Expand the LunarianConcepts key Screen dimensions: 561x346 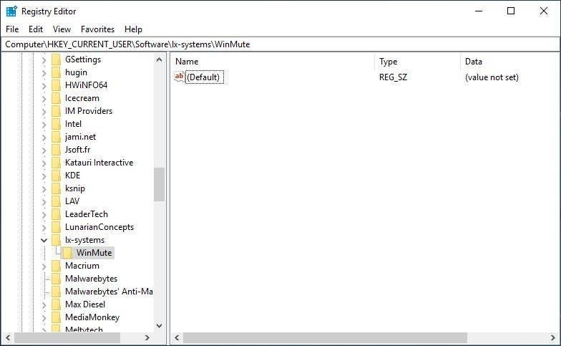coord(44,228)
